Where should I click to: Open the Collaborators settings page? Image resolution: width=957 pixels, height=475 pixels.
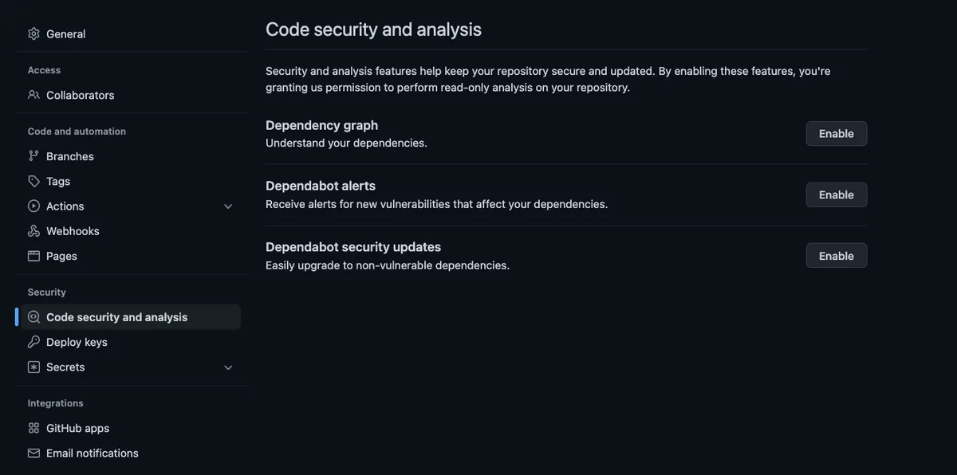point(80,95)
